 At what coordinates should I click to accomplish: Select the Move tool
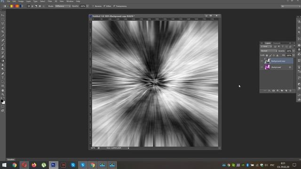click(2, 15)
